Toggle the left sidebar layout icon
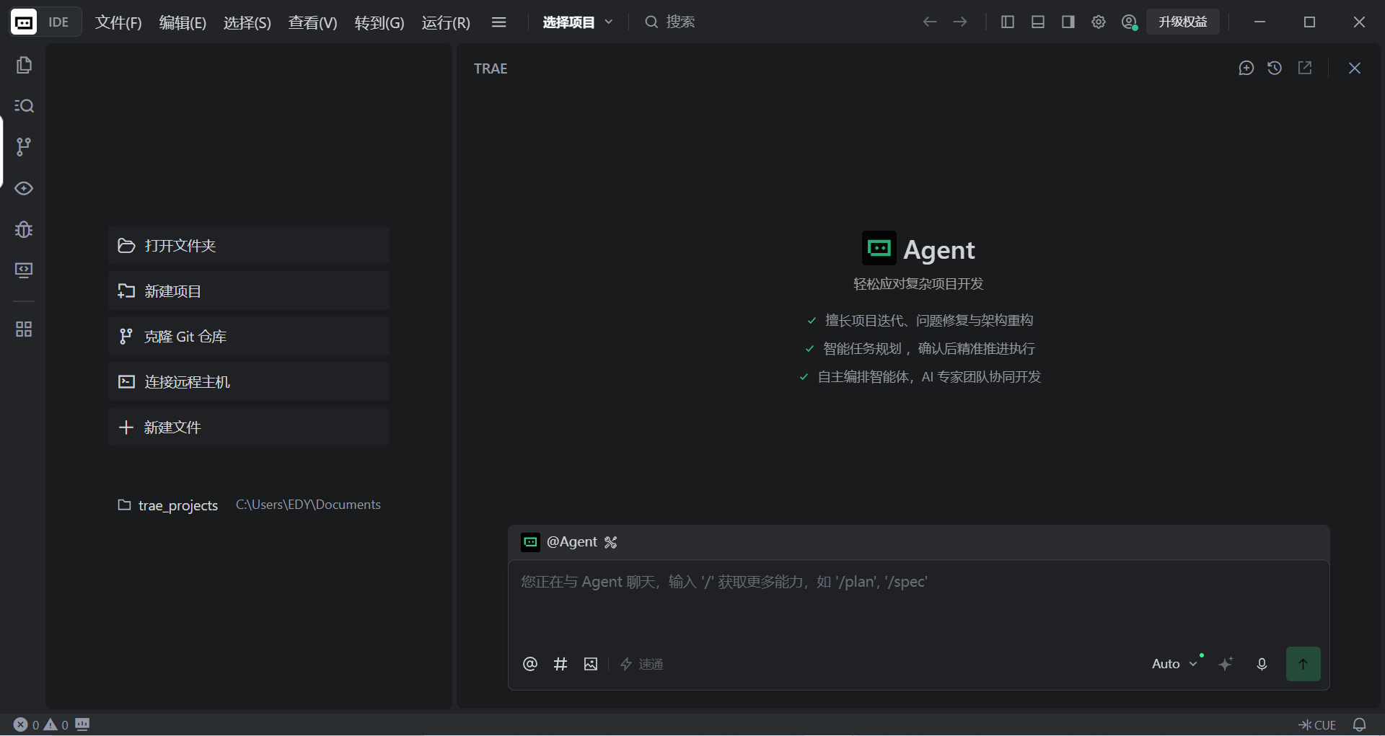The image size is (1385, 736). 1008,22
